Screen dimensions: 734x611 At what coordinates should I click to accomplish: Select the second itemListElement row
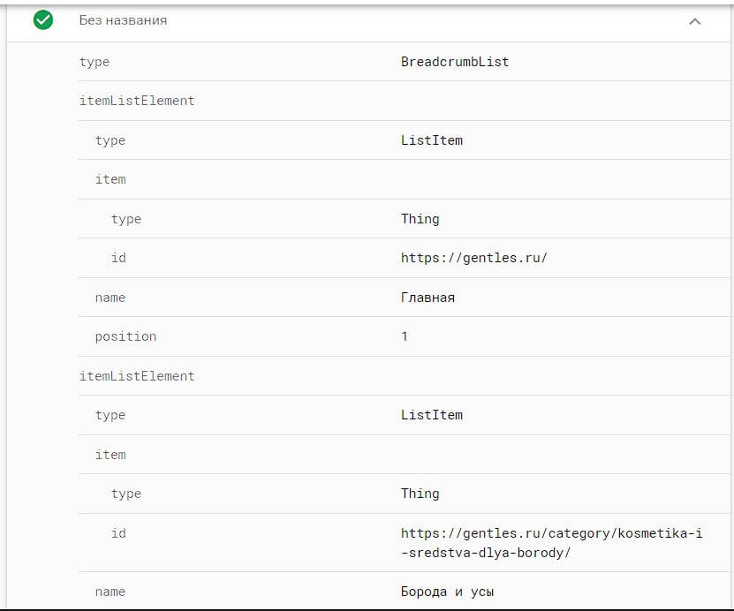[404, 376]
